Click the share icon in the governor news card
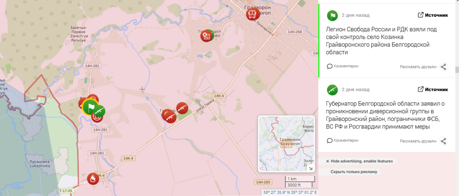 pos(443,141)
